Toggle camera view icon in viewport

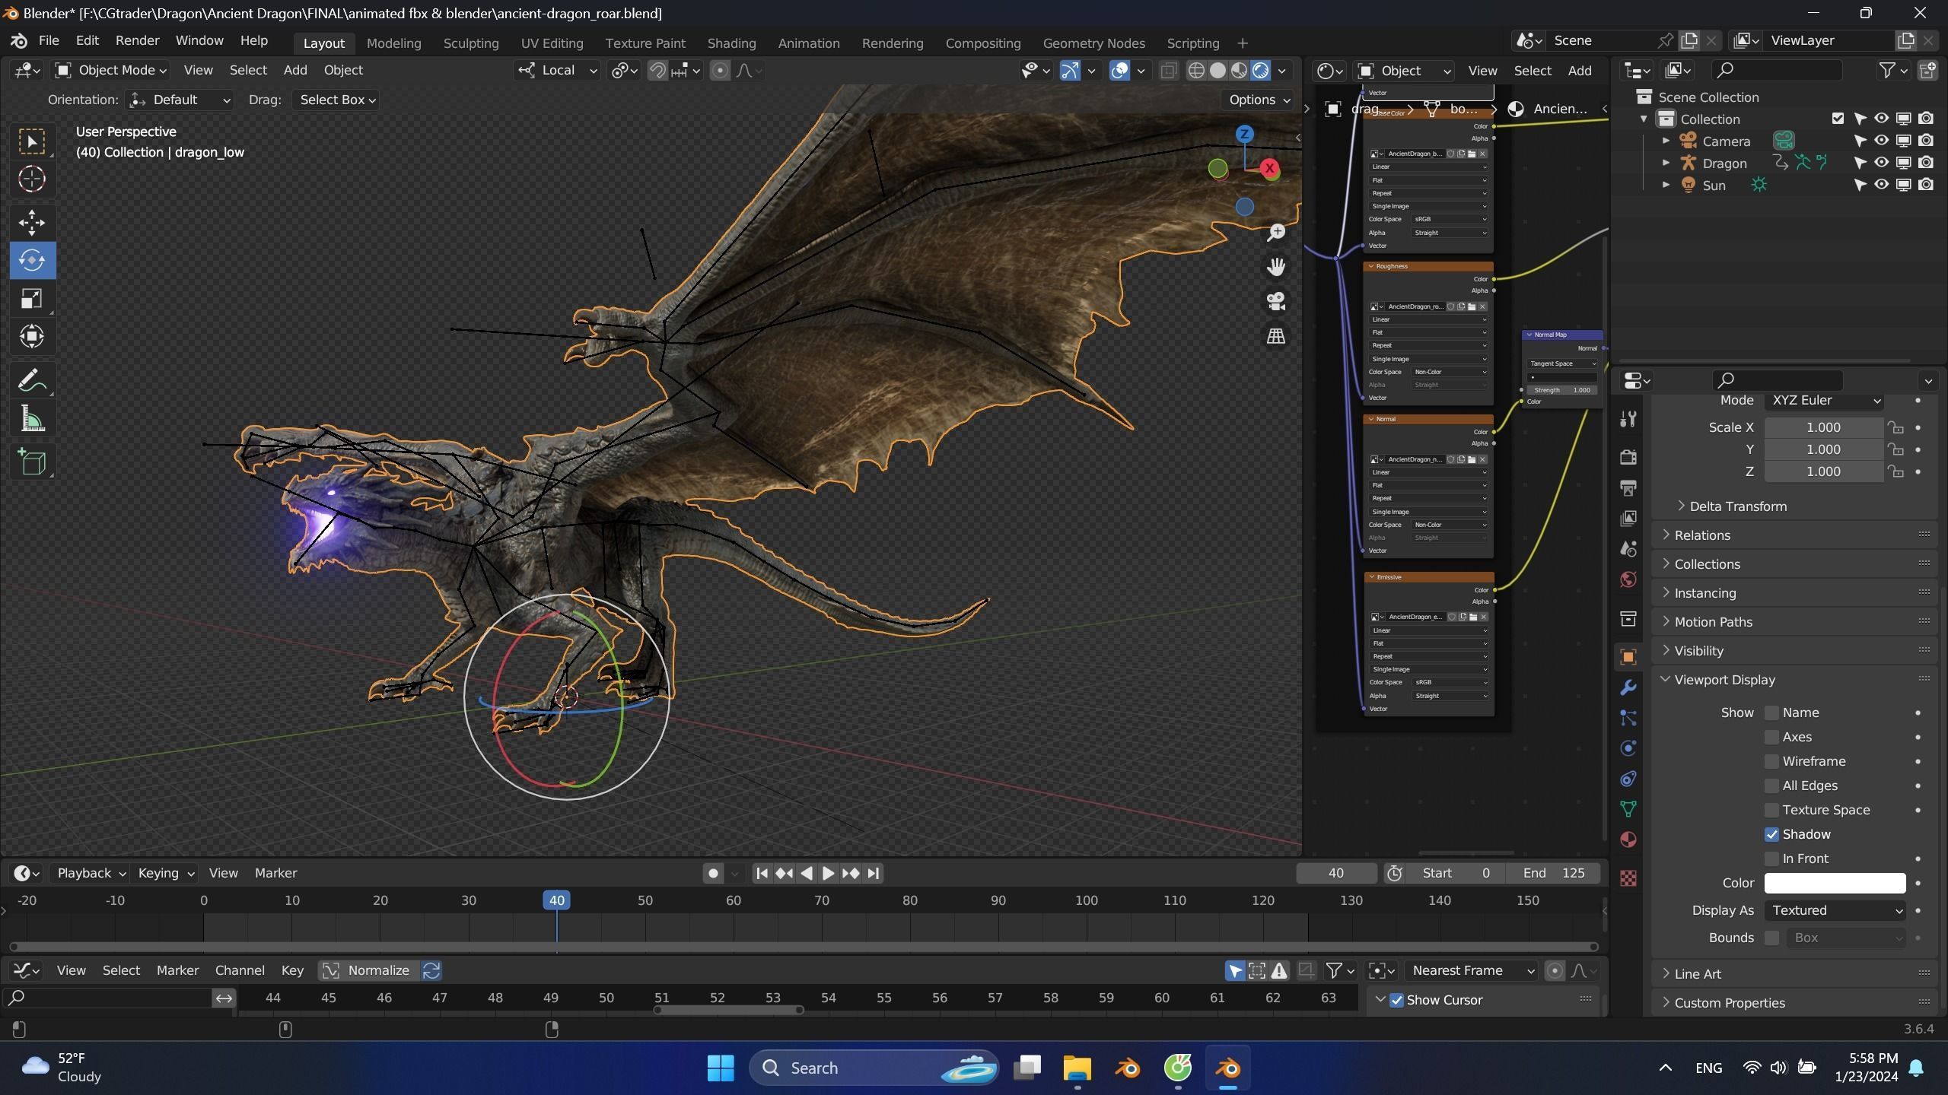1276,302
